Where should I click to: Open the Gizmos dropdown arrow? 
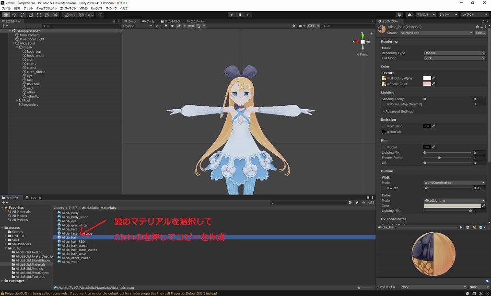(x=318, y=26)
